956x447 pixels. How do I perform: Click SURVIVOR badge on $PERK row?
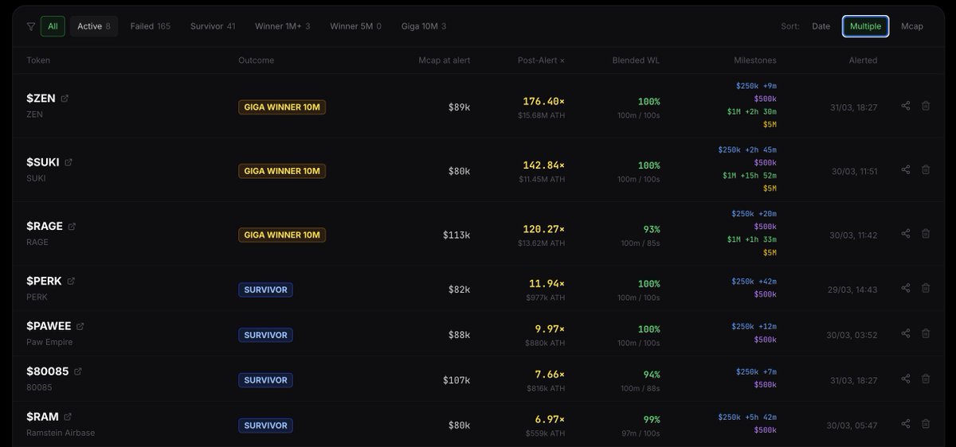265,290
